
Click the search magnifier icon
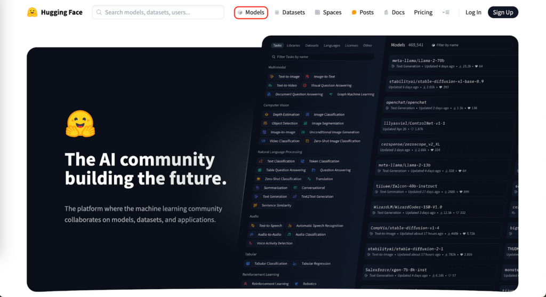[99, 12]
